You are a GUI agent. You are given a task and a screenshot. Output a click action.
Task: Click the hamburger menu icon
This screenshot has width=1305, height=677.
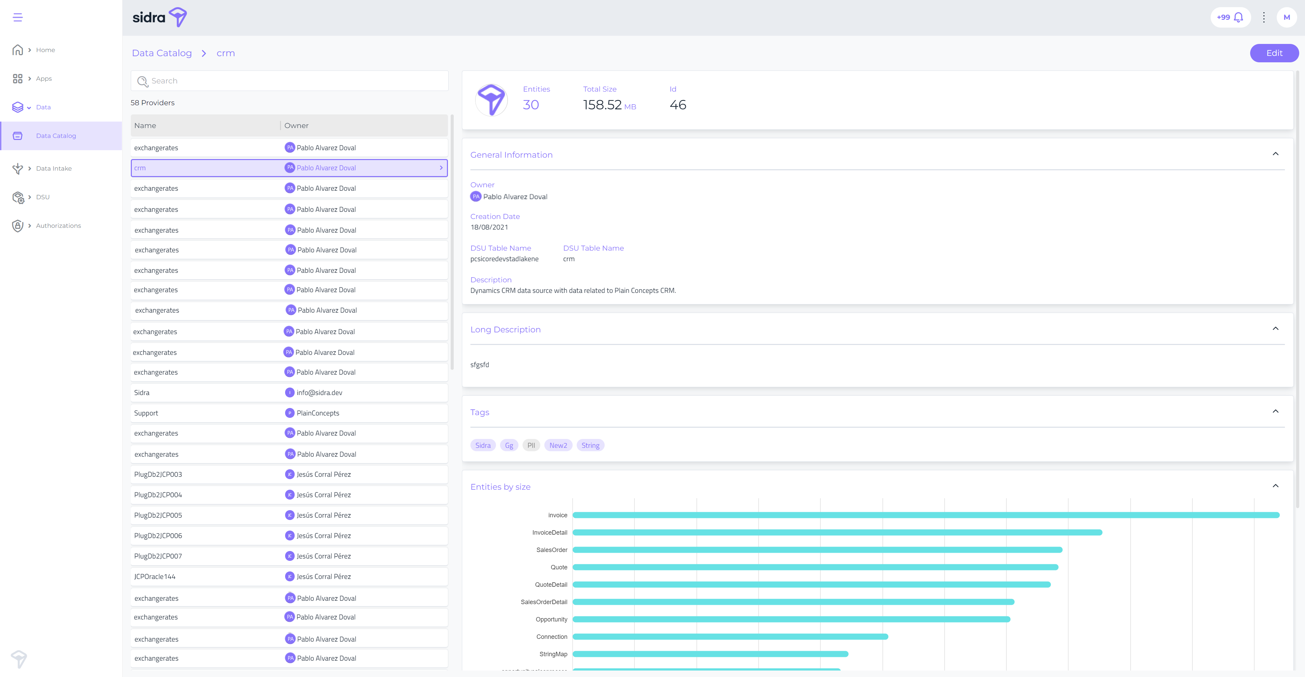click(x=18, y=18)
